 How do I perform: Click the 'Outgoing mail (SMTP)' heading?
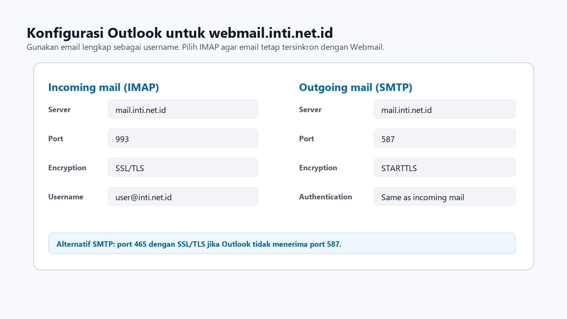coord(356,87)
